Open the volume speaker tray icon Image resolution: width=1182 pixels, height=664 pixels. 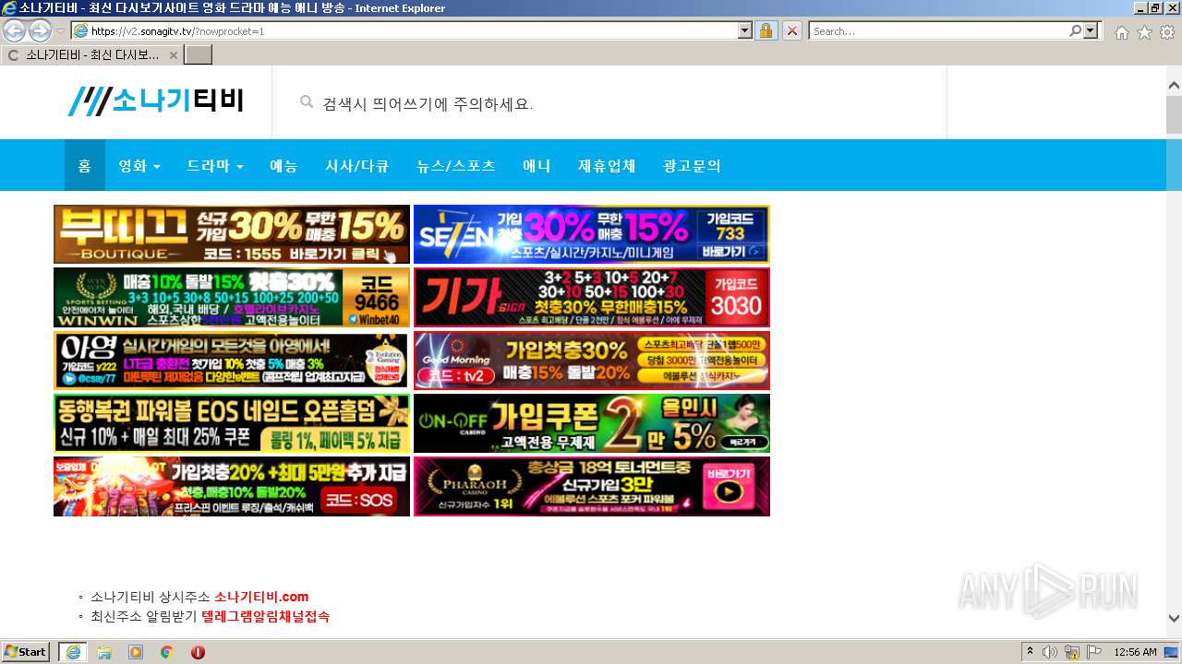[x=1050, y=652]
